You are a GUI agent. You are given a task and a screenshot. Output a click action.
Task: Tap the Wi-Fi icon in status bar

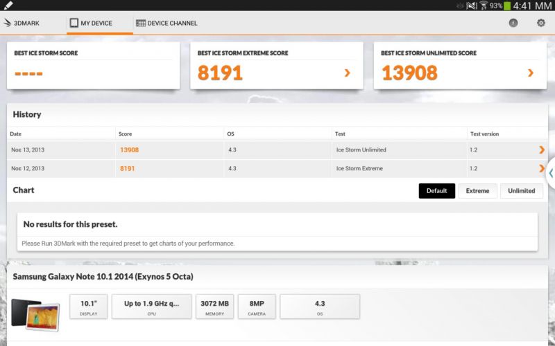click(x=484, y=6)
